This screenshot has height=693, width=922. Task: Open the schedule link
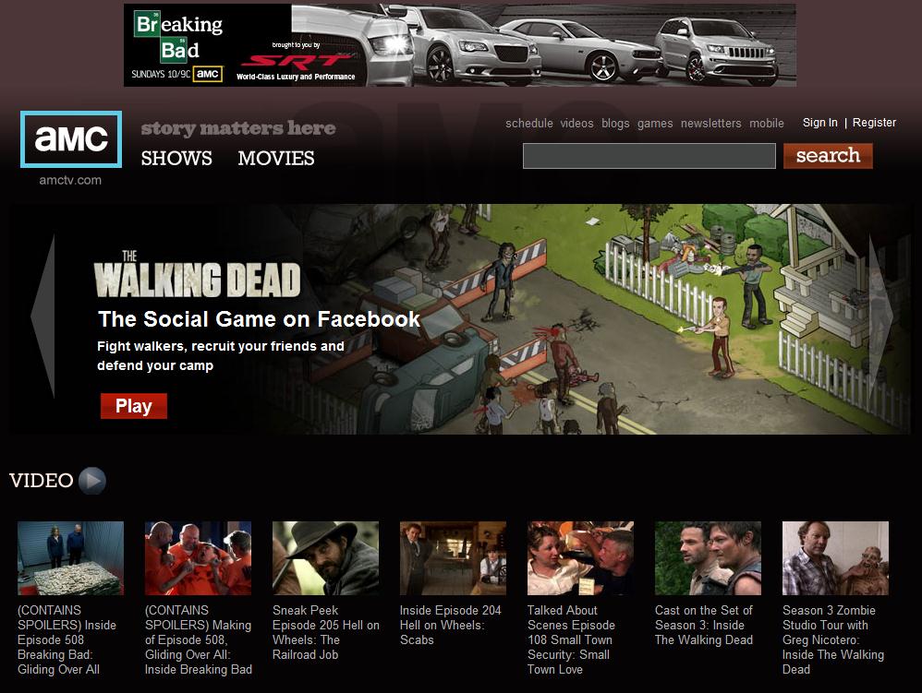(529, 124)
